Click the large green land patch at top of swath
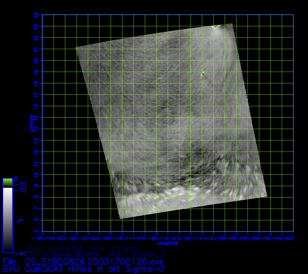Viewport: 308px width, 274px height. pyautogui.click(x=216, y=27)
